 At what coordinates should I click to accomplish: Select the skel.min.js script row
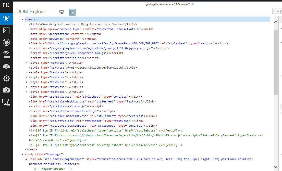pyautogui.click(x=66, y=106)
